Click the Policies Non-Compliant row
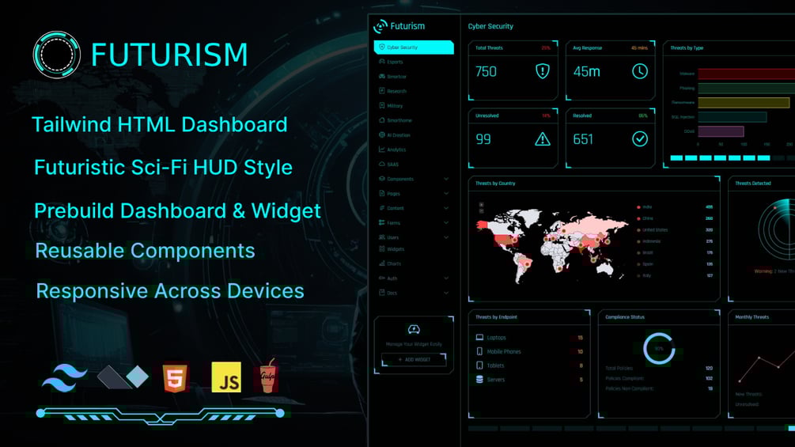 (x=659, y=388)
